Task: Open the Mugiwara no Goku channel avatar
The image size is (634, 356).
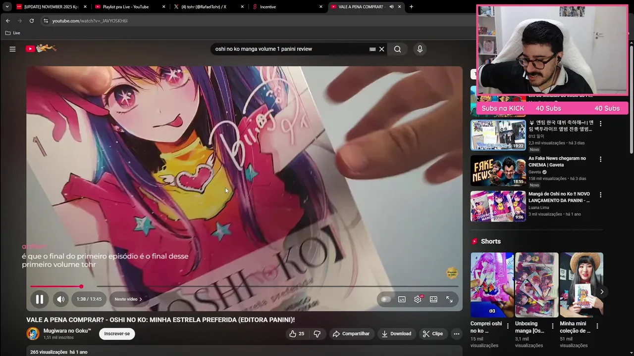Action: pyautogui.click(x=33, y=334)
